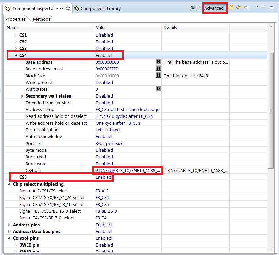279x255 pixels.
Task: Click the H icon on Block Size row
Action: [158, 75]
